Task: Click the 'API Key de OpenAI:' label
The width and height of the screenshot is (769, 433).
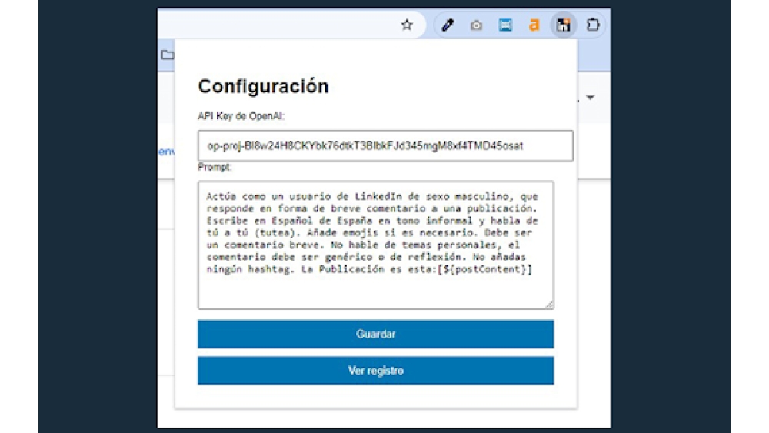Action: tap(241, 116)
